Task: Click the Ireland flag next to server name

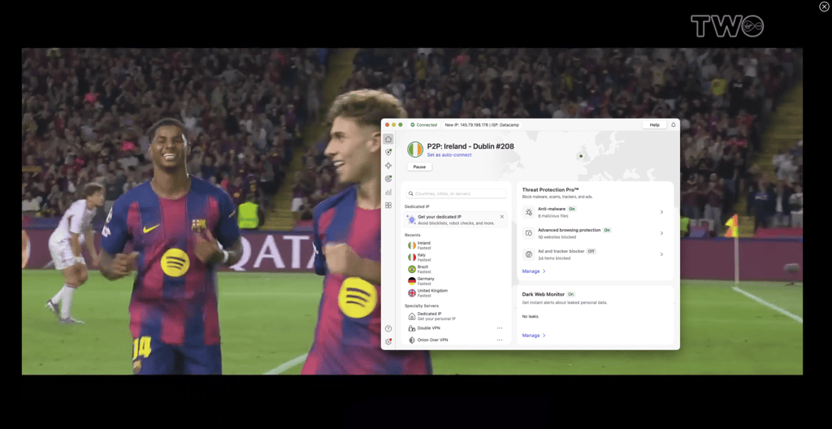Action: click(415, 149)
